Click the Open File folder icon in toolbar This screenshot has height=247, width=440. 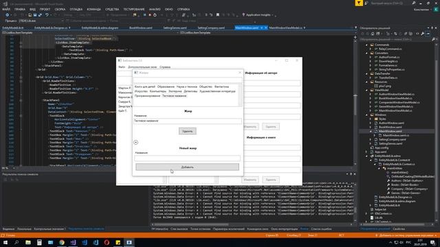(30, 15)
